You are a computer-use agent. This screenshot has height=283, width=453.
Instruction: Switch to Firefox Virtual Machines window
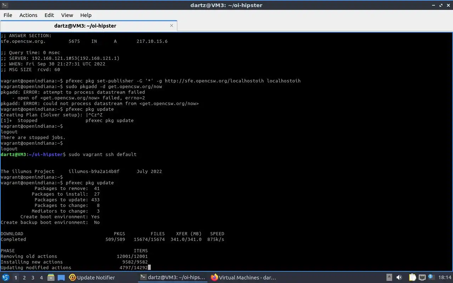click(x=243, y=278)
